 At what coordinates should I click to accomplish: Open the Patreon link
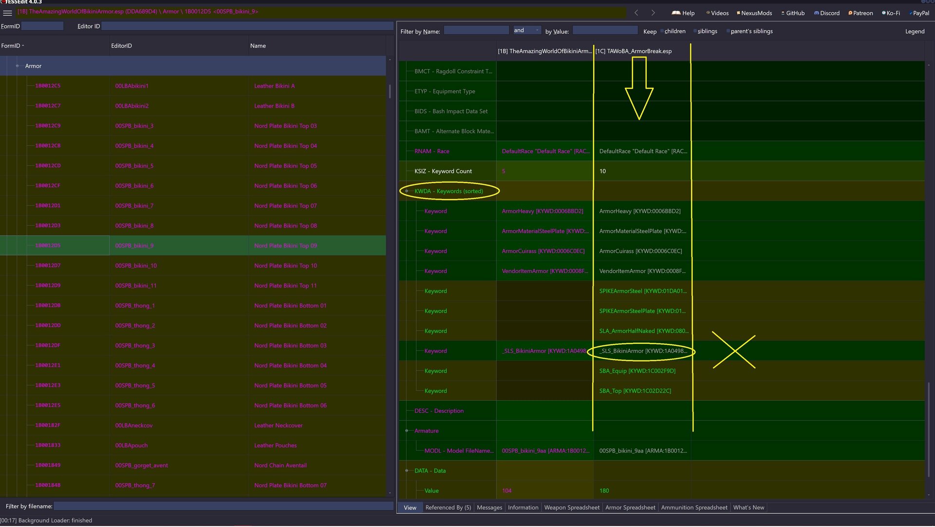pos(860,13)
